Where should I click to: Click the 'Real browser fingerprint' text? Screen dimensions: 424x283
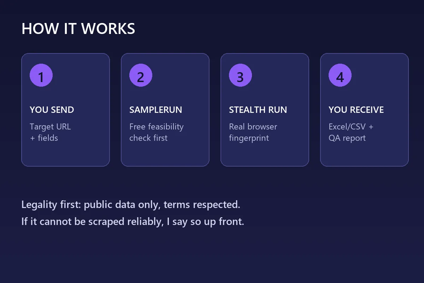253,132
